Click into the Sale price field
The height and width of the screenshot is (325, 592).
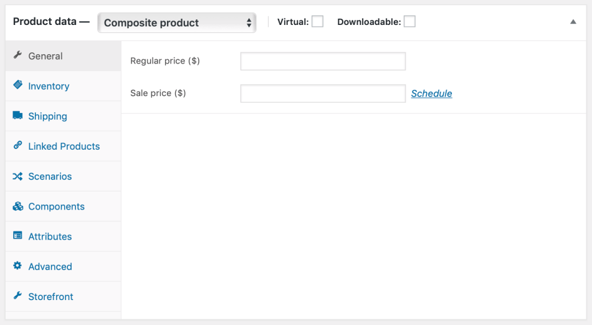(x=323, y=94)
